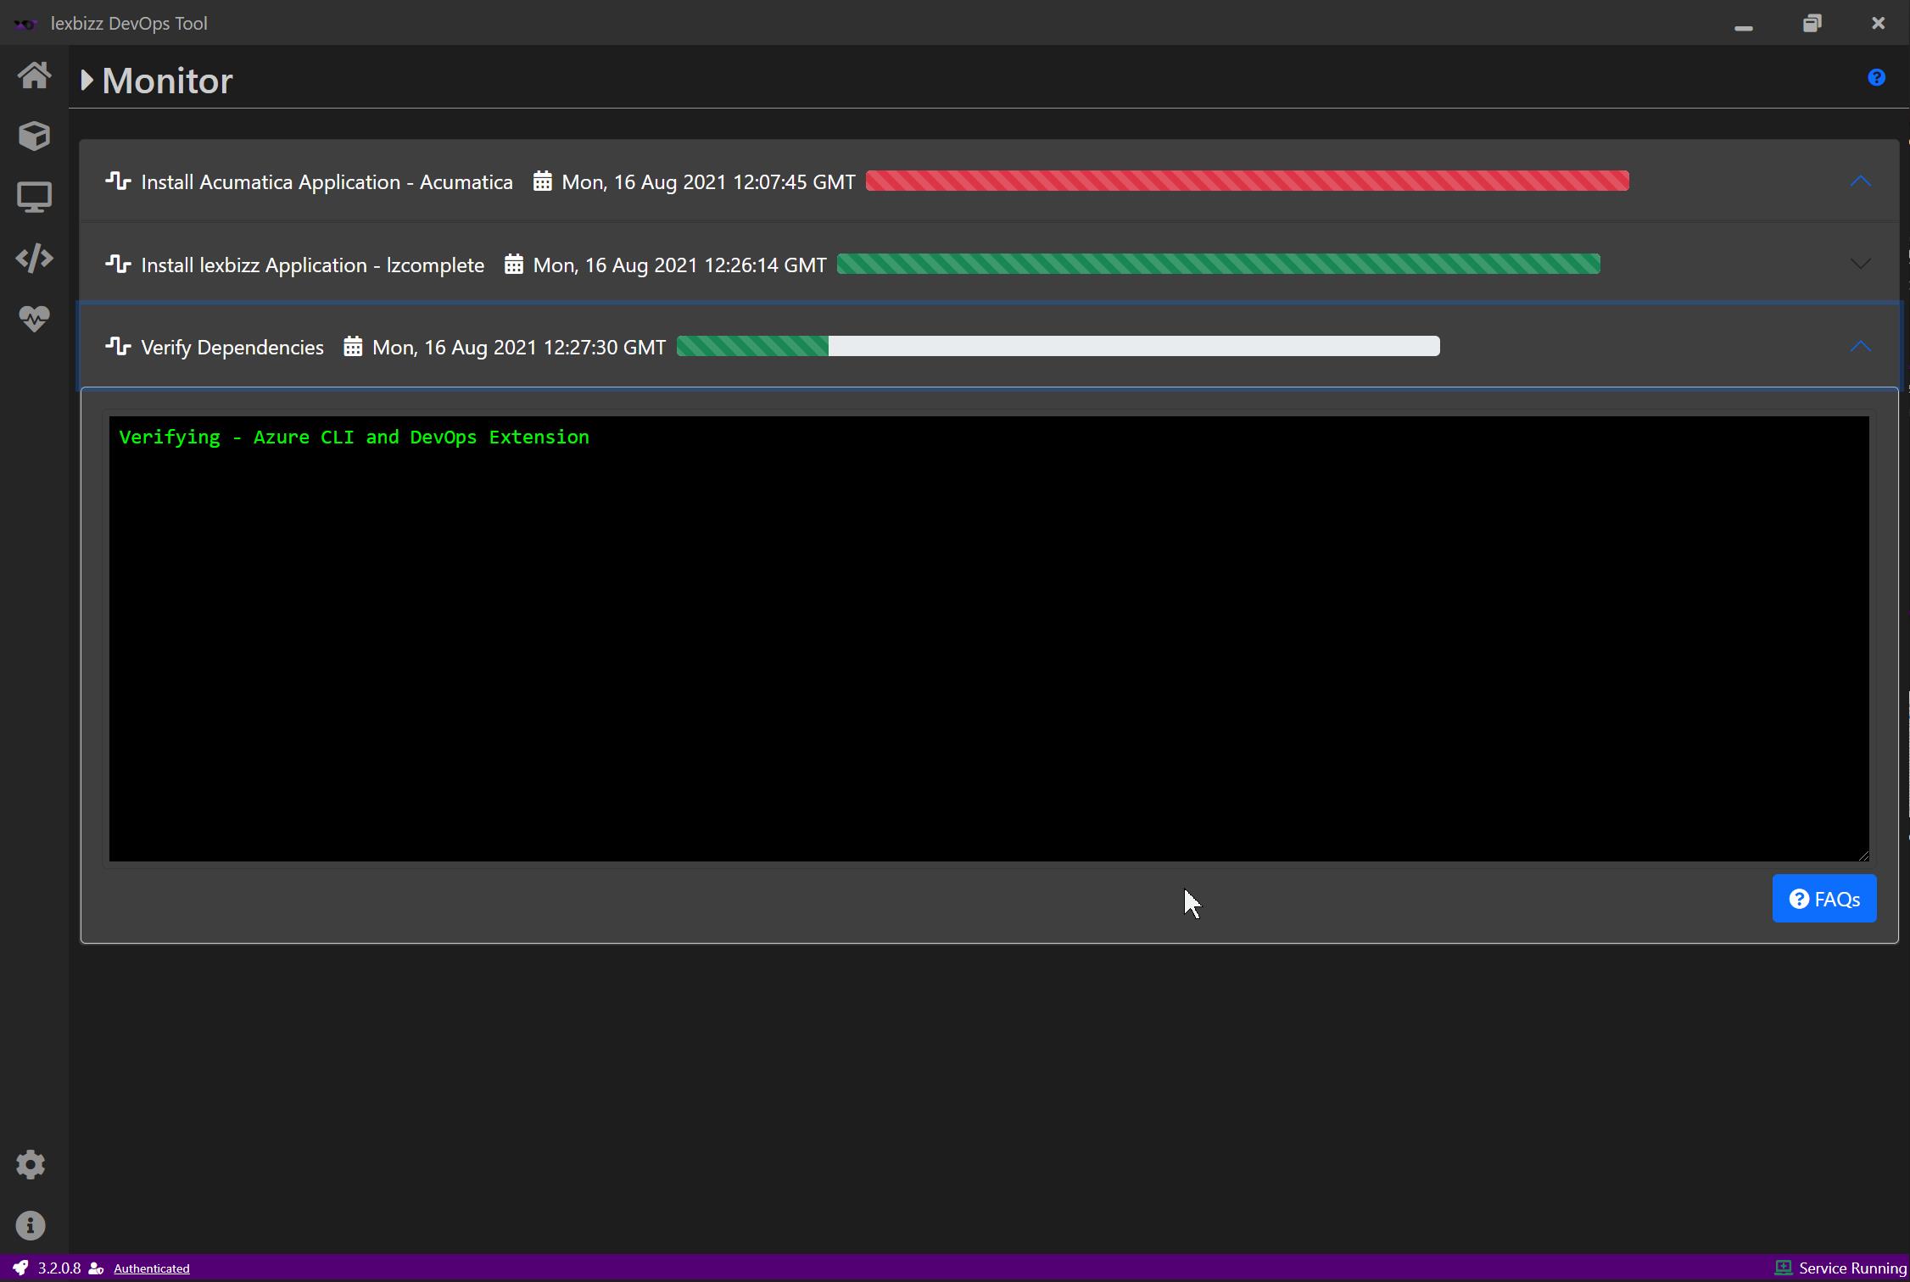Open the monitor screen icon in sidebar
This screenshot has height=1282, width=1910.
tap(34, 197)
